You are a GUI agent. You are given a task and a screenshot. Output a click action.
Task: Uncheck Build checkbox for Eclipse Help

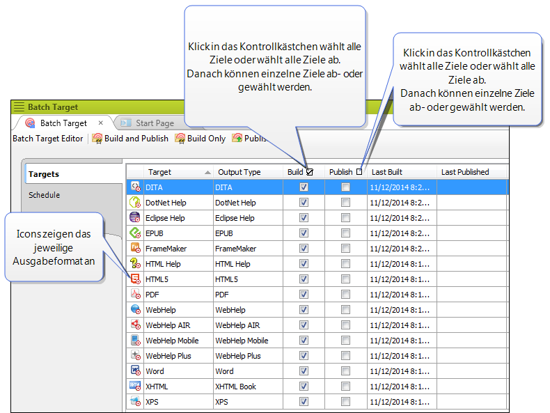[x=304, y=218]
